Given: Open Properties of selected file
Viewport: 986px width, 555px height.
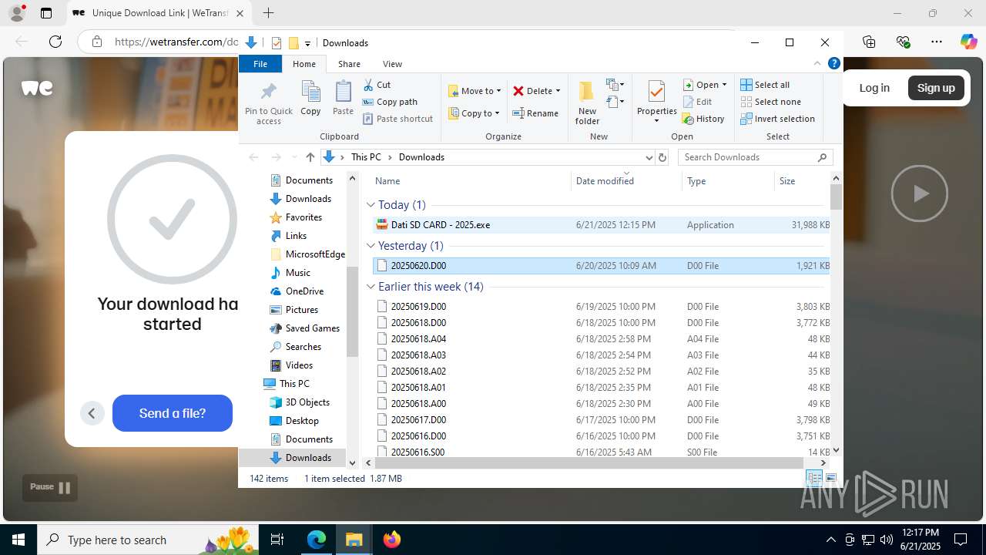Looking at the screenshot, I should click(656, 102).
